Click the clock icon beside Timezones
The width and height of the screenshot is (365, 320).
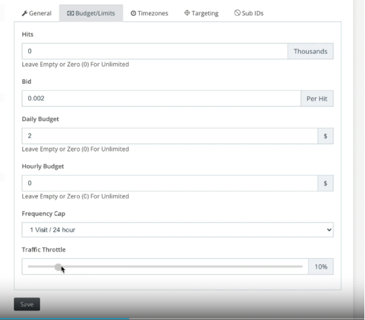133,13
